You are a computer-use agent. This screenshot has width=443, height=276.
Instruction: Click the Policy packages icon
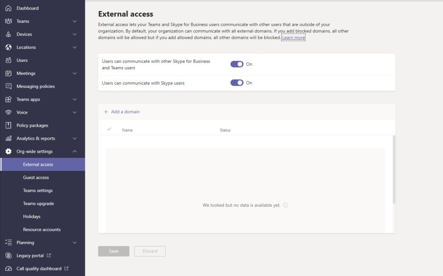pyautogui.click(x=8, y=125)
